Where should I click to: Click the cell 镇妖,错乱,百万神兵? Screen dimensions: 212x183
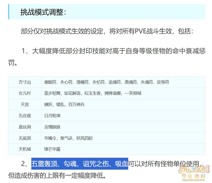123,105
